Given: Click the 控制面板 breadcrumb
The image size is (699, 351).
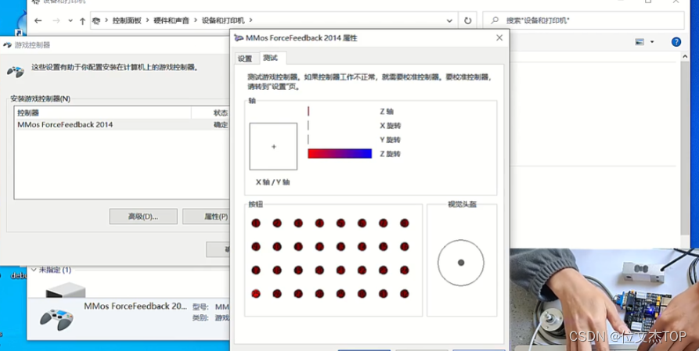Looking at the screenshot, I should tap(127, 20).
